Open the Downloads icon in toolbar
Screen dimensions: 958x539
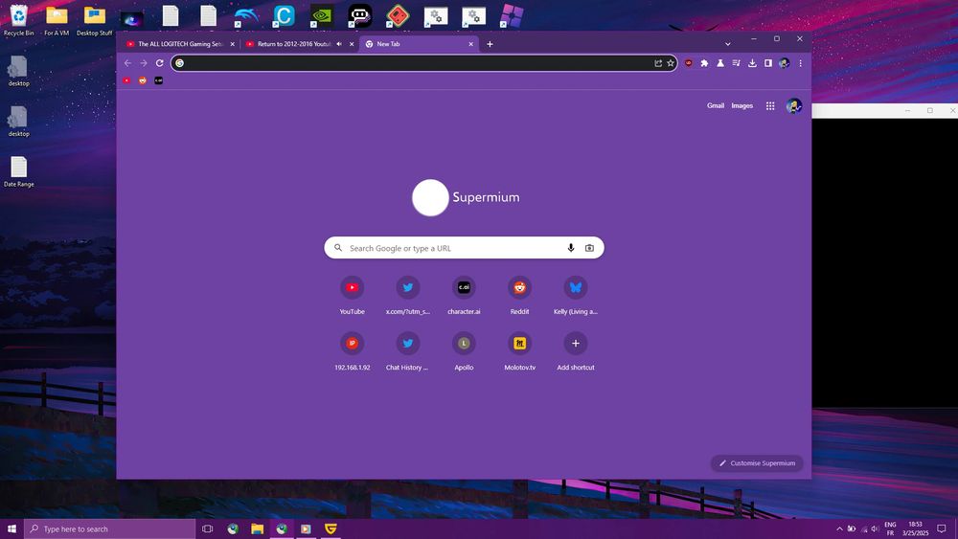(752, 63)
